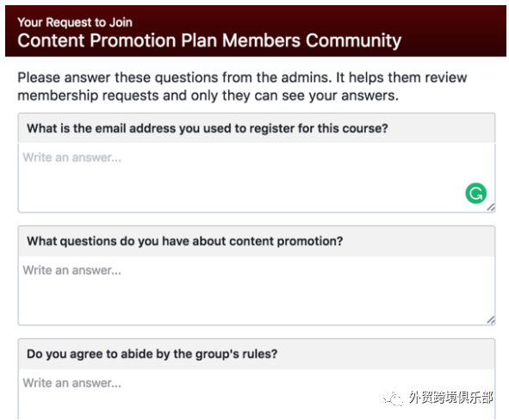Select the abide by group's rules heading
The image size is (509, 420).
152,355
